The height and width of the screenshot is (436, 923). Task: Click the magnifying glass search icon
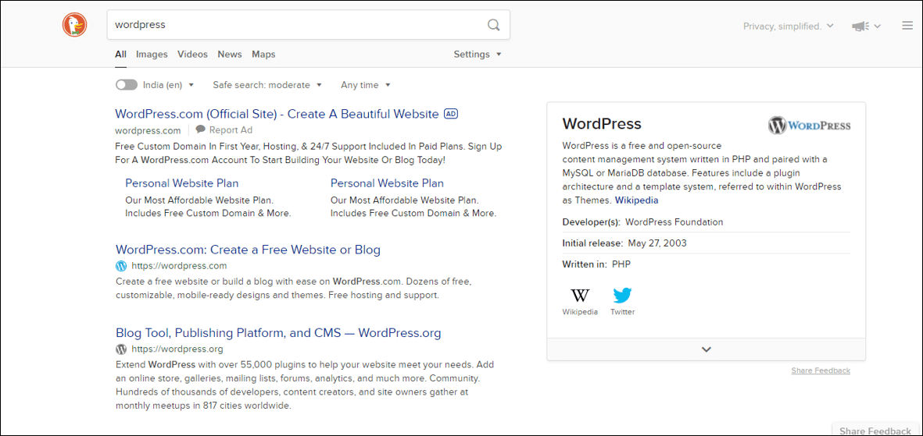click(x=493, y=25)
